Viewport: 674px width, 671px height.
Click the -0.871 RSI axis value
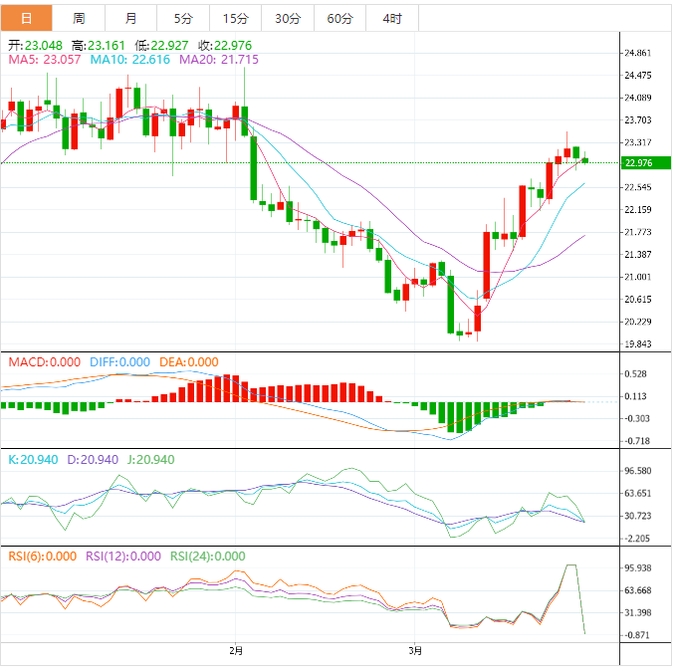point(637,635)
